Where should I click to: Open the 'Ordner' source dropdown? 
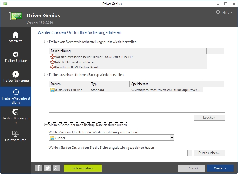click(x=172, y=137)
